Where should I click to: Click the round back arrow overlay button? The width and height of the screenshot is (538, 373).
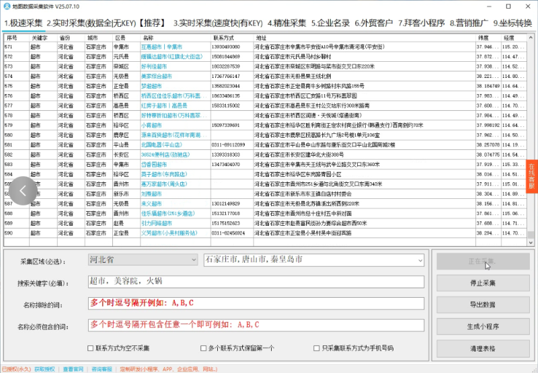[23, 191]
